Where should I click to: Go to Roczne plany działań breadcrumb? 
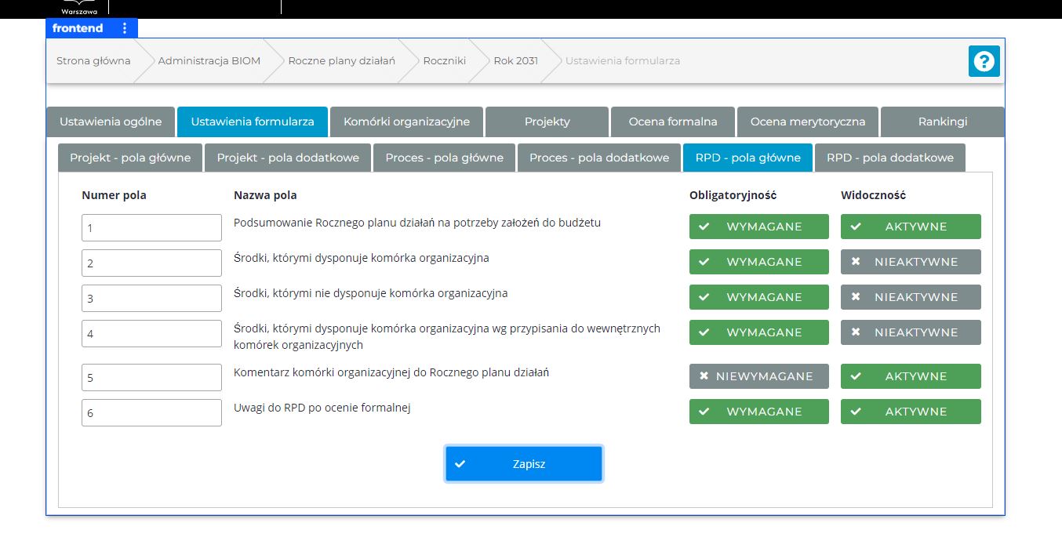tap(341, 60)
